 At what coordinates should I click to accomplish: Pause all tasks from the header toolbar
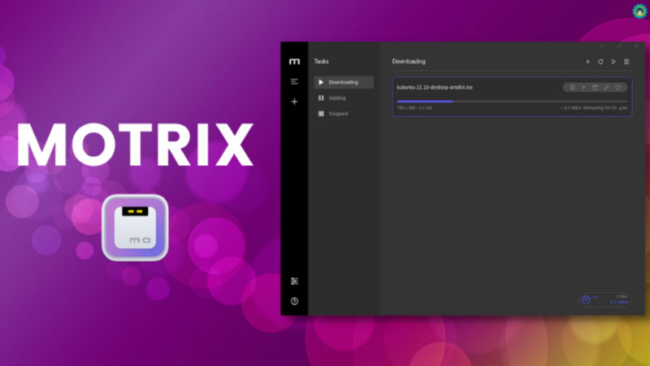point(626,62)
